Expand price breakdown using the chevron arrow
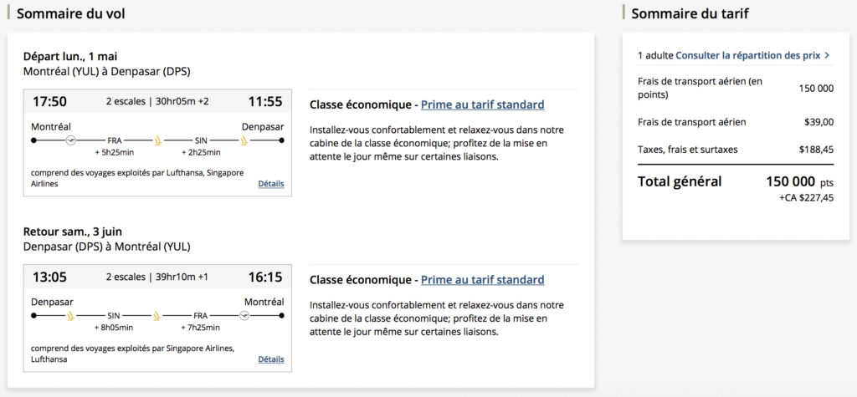857x397 pixels. [827, 55]
